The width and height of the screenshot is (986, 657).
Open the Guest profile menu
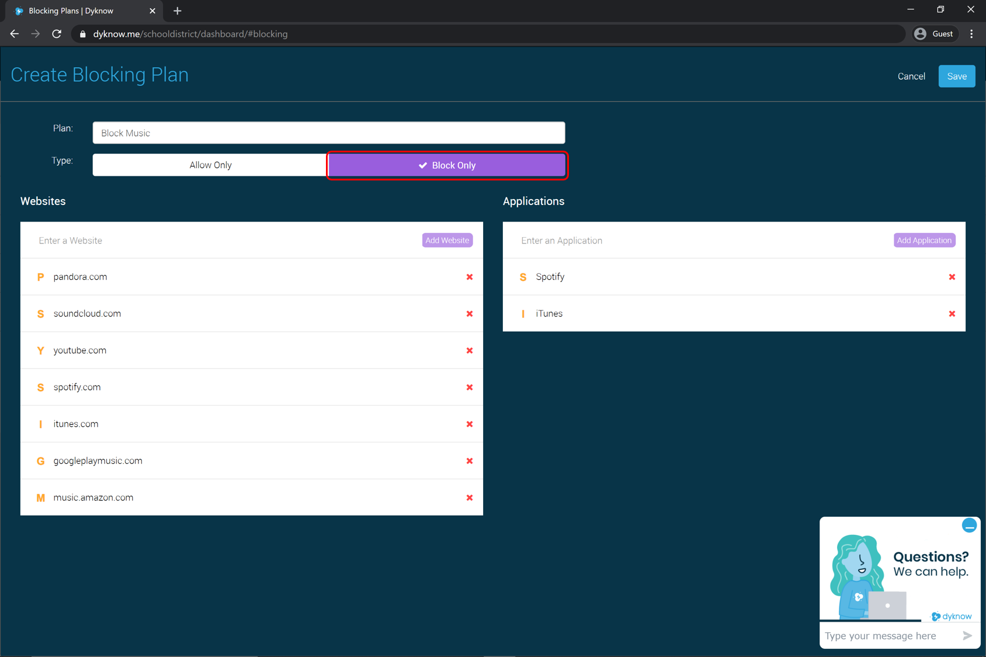(x=934, y=34)
